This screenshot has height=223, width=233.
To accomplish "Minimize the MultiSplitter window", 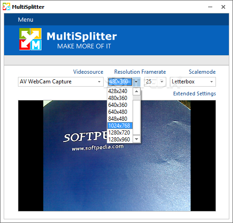I will (x=210, y=7).
